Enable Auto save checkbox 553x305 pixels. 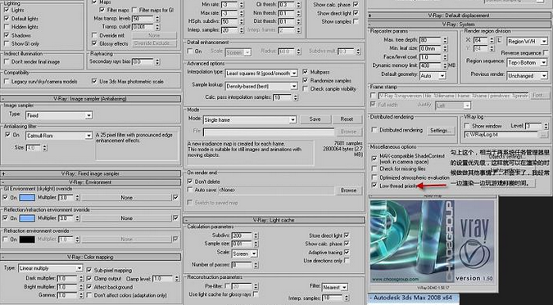click(190, 190)
